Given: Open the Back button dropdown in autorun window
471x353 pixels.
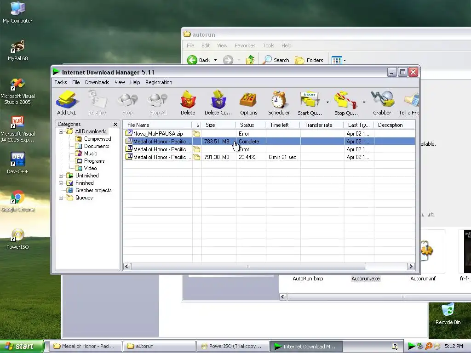Looking at the screenshot, I should pos(215,60).
